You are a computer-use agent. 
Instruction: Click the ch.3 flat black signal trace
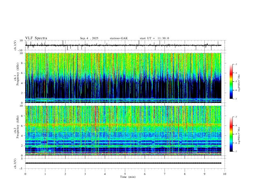(123, 163)
